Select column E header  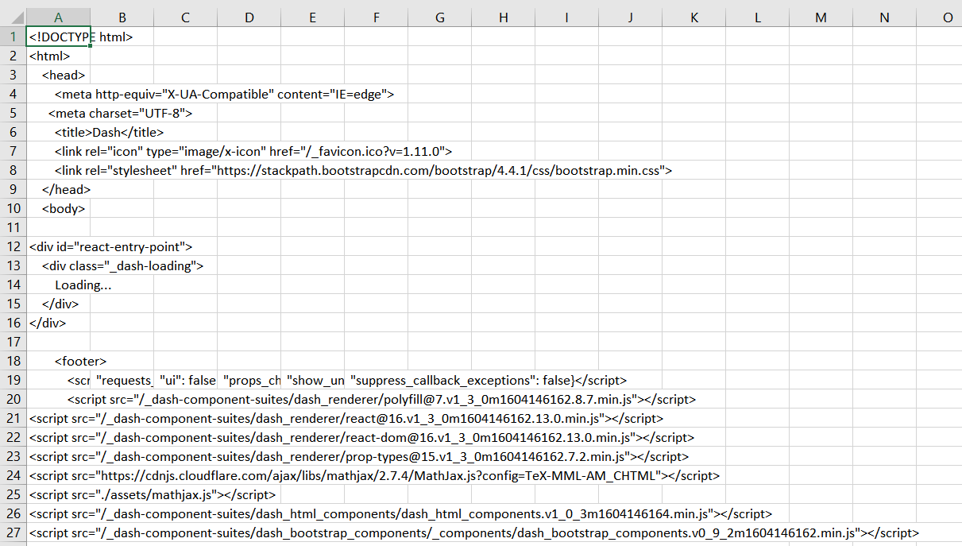[x=313, y=17]
